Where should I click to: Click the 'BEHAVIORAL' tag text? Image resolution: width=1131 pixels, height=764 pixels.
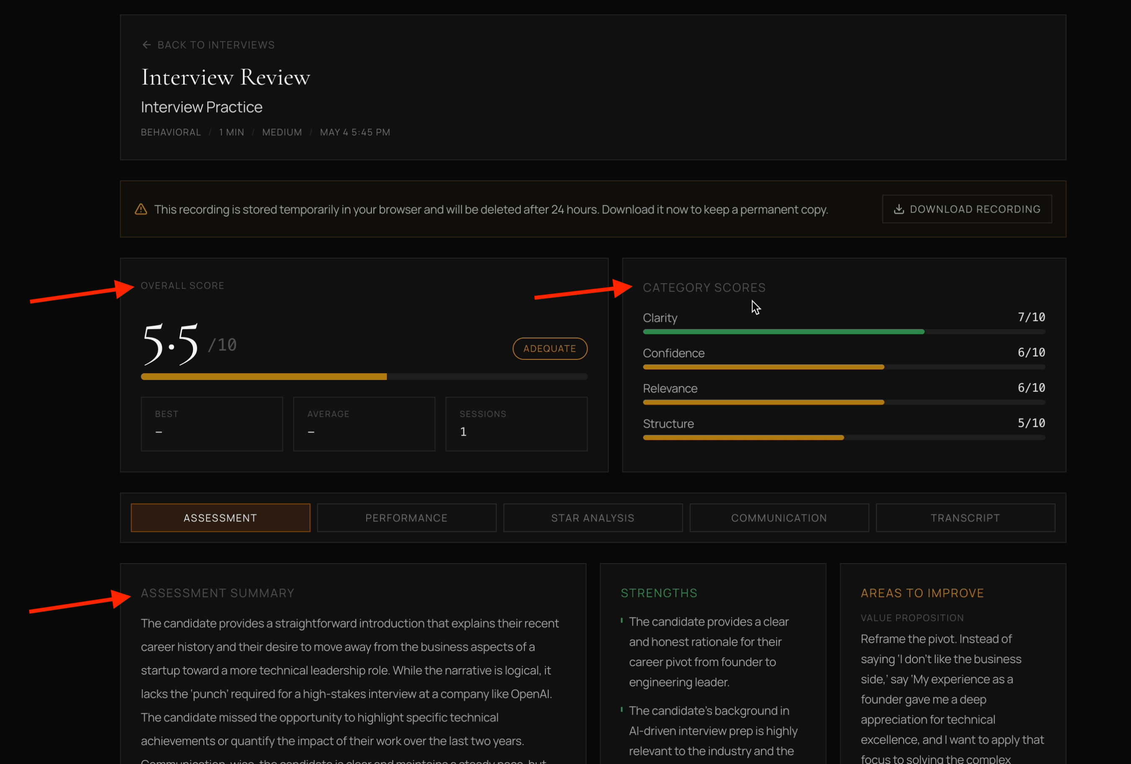click(x=171, y=132)
